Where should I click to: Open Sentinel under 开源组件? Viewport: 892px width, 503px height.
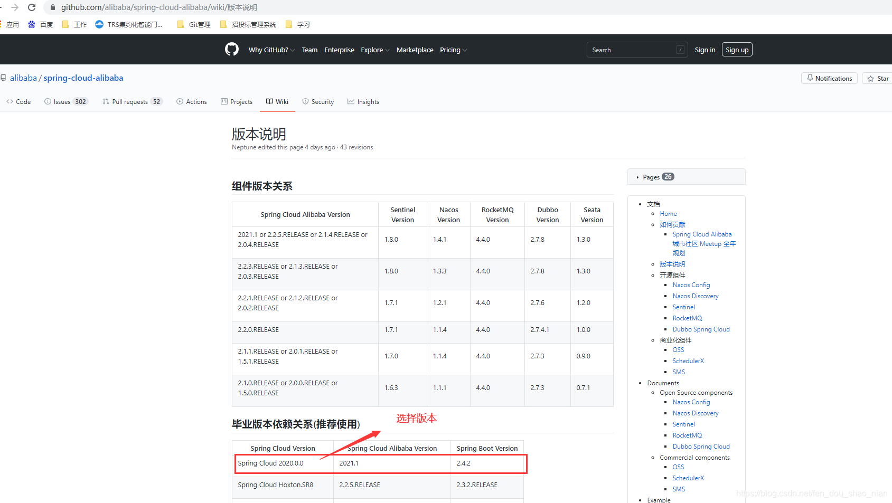coord(683,307)
